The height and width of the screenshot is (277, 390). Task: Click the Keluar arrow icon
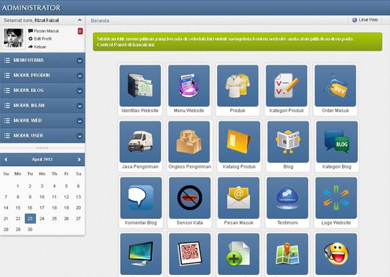[x=31, y=47]
